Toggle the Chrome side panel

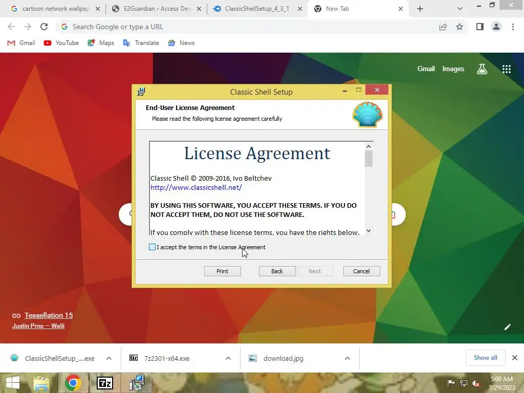pyautogui.click(x=480, y=27)
